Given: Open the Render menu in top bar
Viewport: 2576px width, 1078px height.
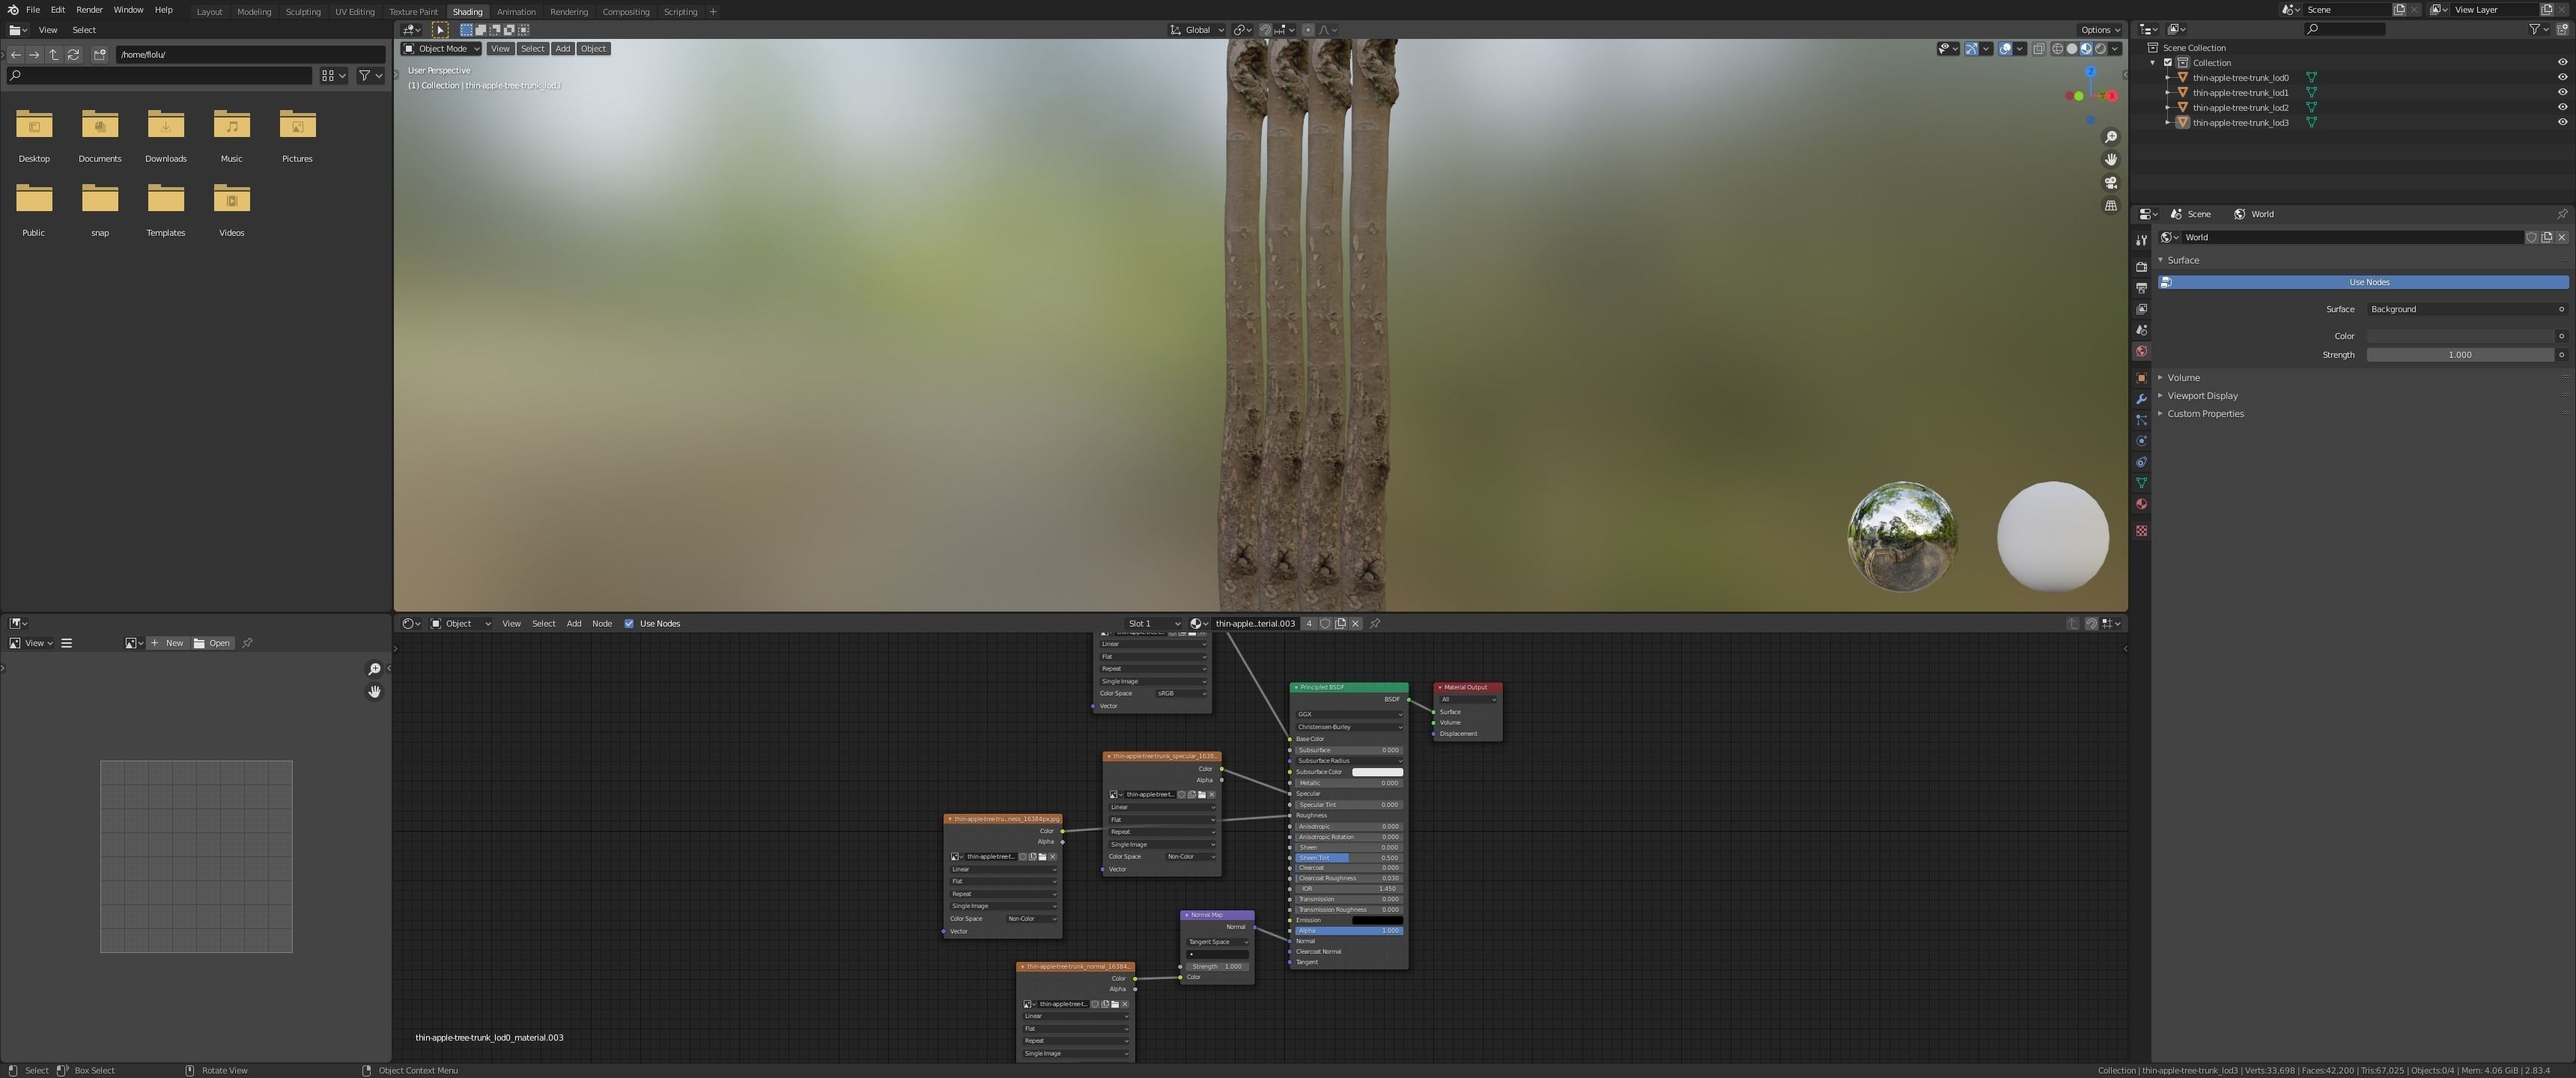Looking at the screenshot, I should pyautogui.click(x=89, y=10).
